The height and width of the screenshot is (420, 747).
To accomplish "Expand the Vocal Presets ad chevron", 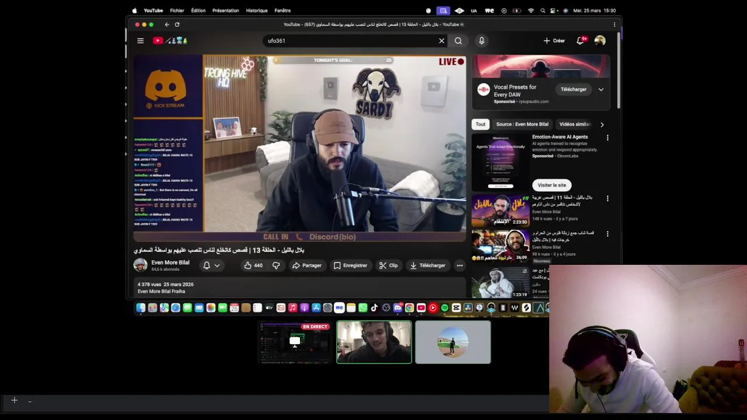I will pos(601,89).
